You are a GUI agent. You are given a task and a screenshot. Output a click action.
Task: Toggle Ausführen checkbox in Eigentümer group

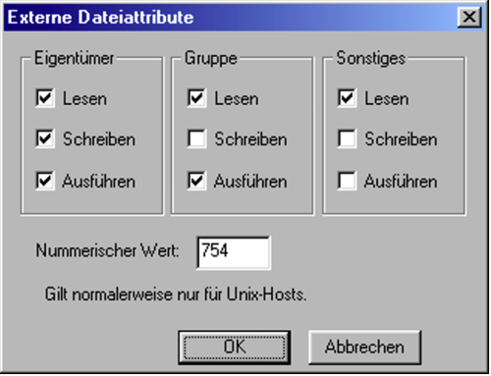(x=45, y=181)
